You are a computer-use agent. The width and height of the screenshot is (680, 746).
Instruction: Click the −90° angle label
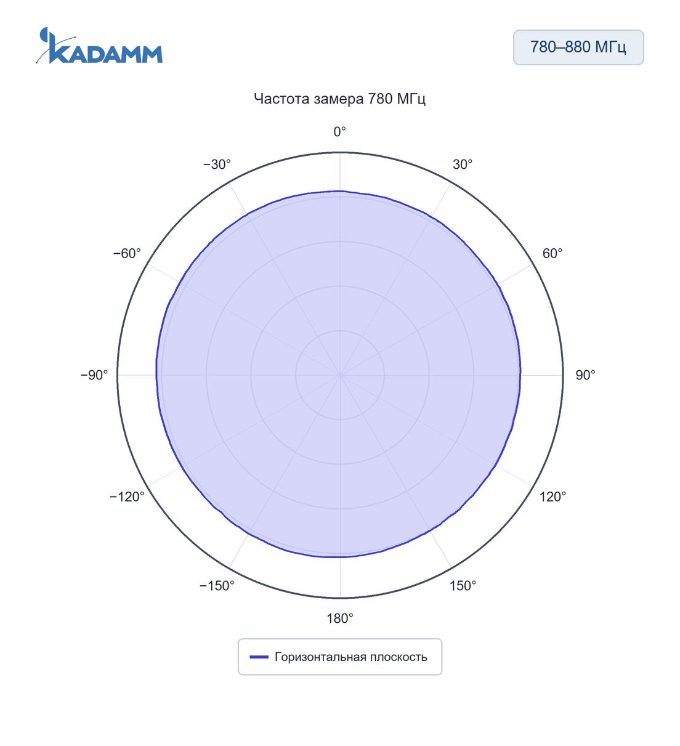(x=94, y=375)
